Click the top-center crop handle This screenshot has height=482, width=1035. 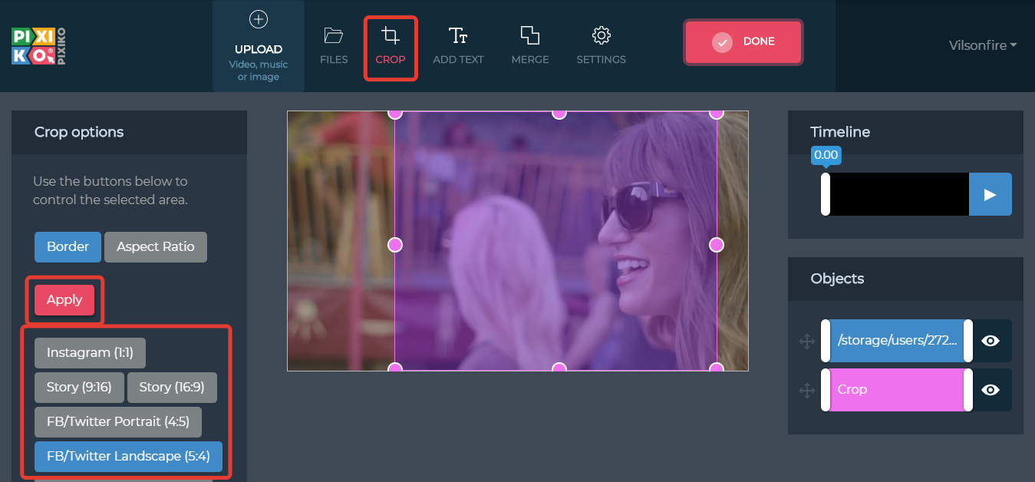tap(559, 113)
